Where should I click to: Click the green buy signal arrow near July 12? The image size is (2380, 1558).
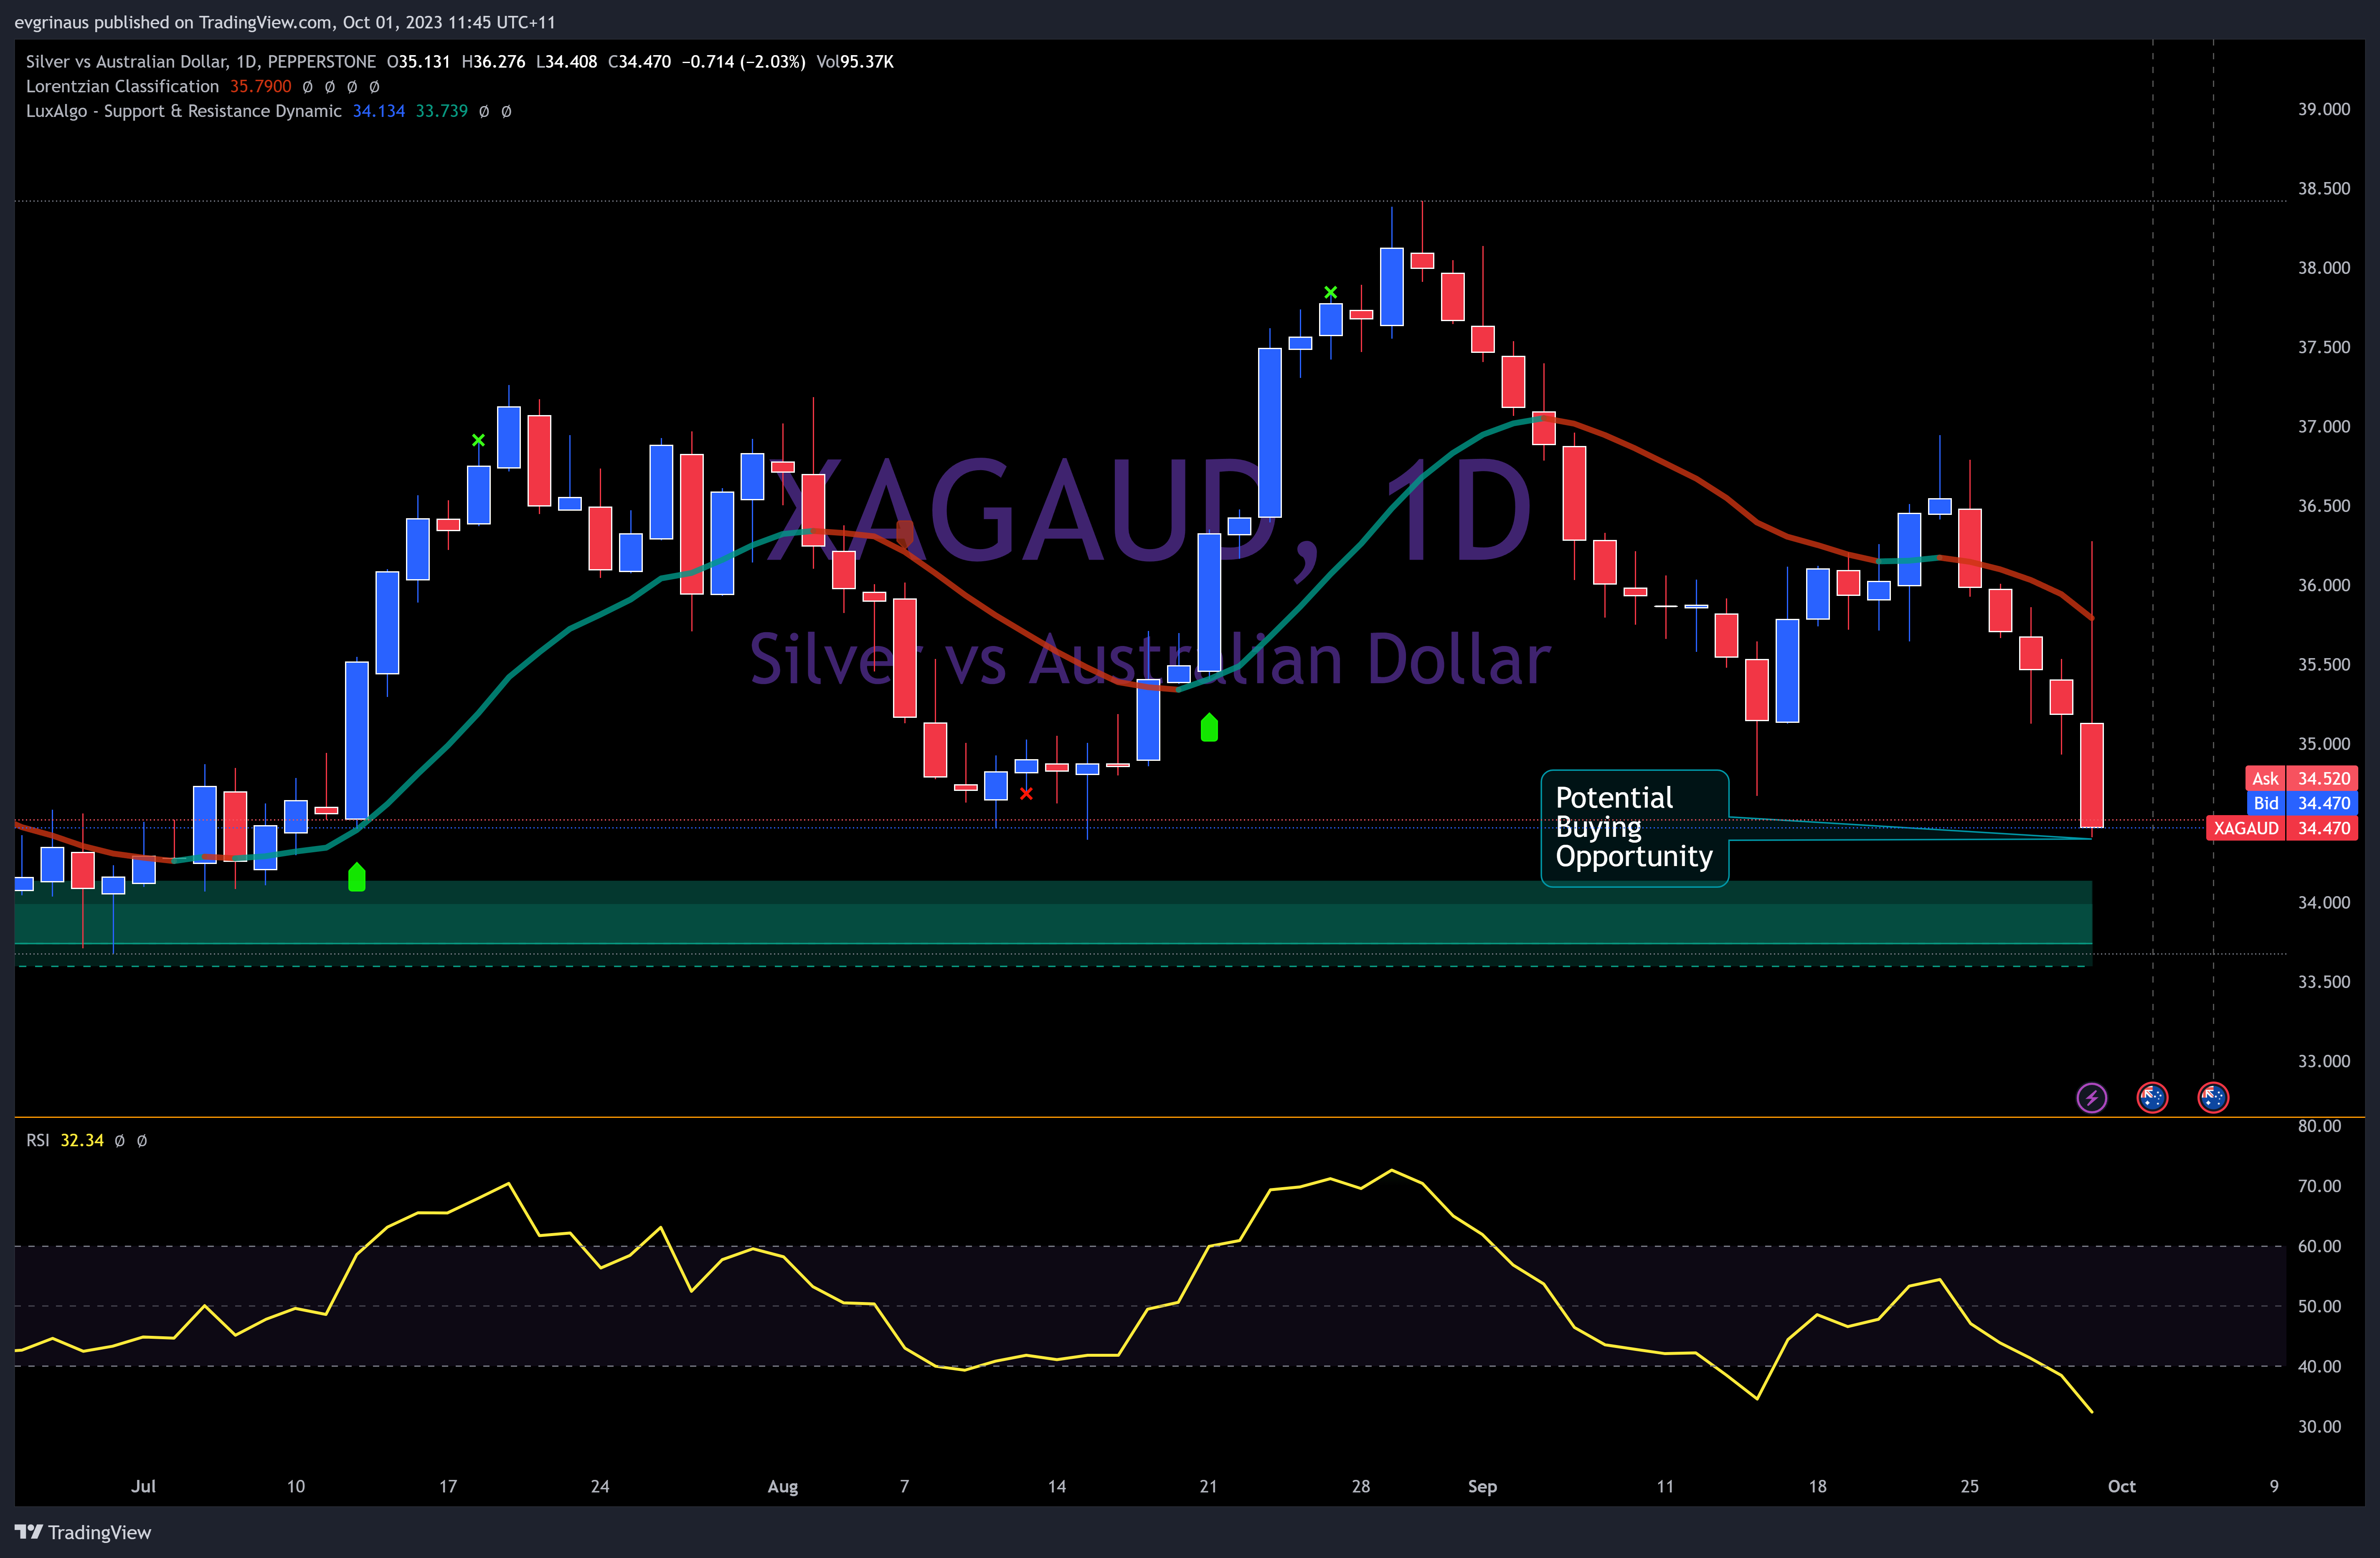point(357,877)
